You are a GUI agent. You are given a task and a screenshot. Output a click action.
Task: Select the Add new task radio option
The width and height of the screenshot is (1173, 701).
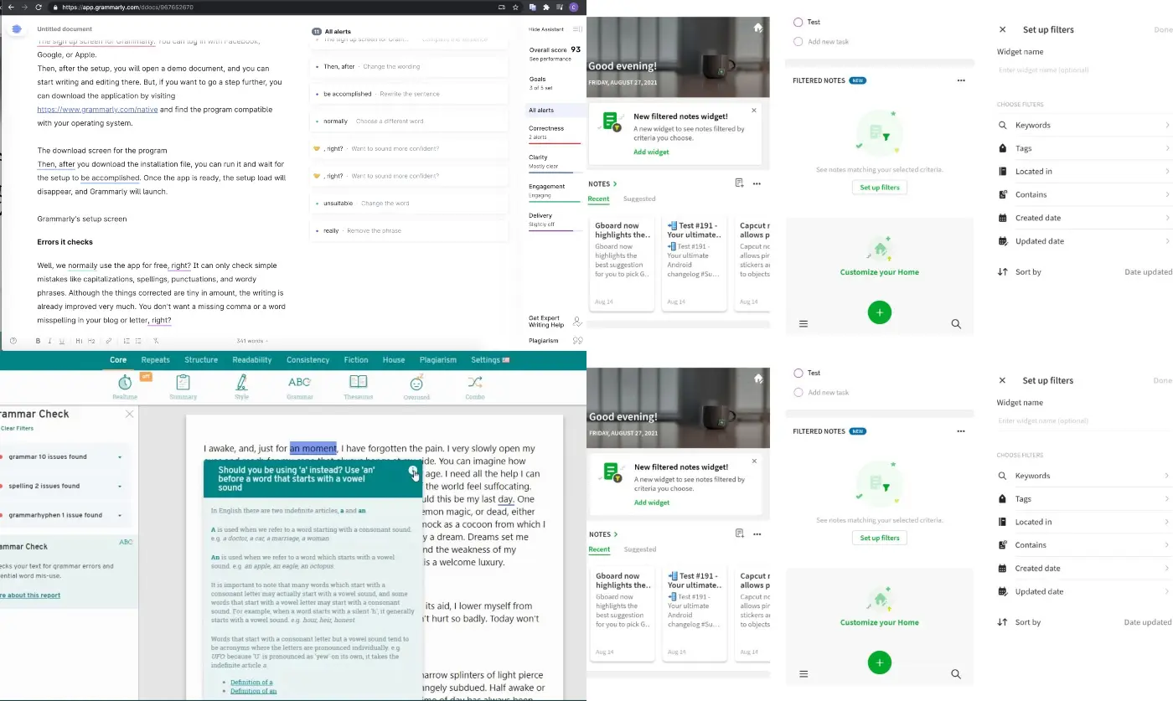coord(798,40)
